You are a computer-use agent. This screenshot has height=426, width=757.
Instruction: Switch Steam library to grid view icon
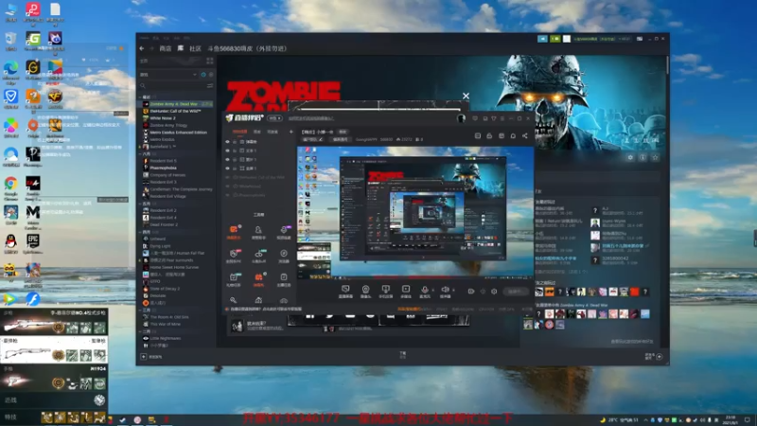(209, 61)
